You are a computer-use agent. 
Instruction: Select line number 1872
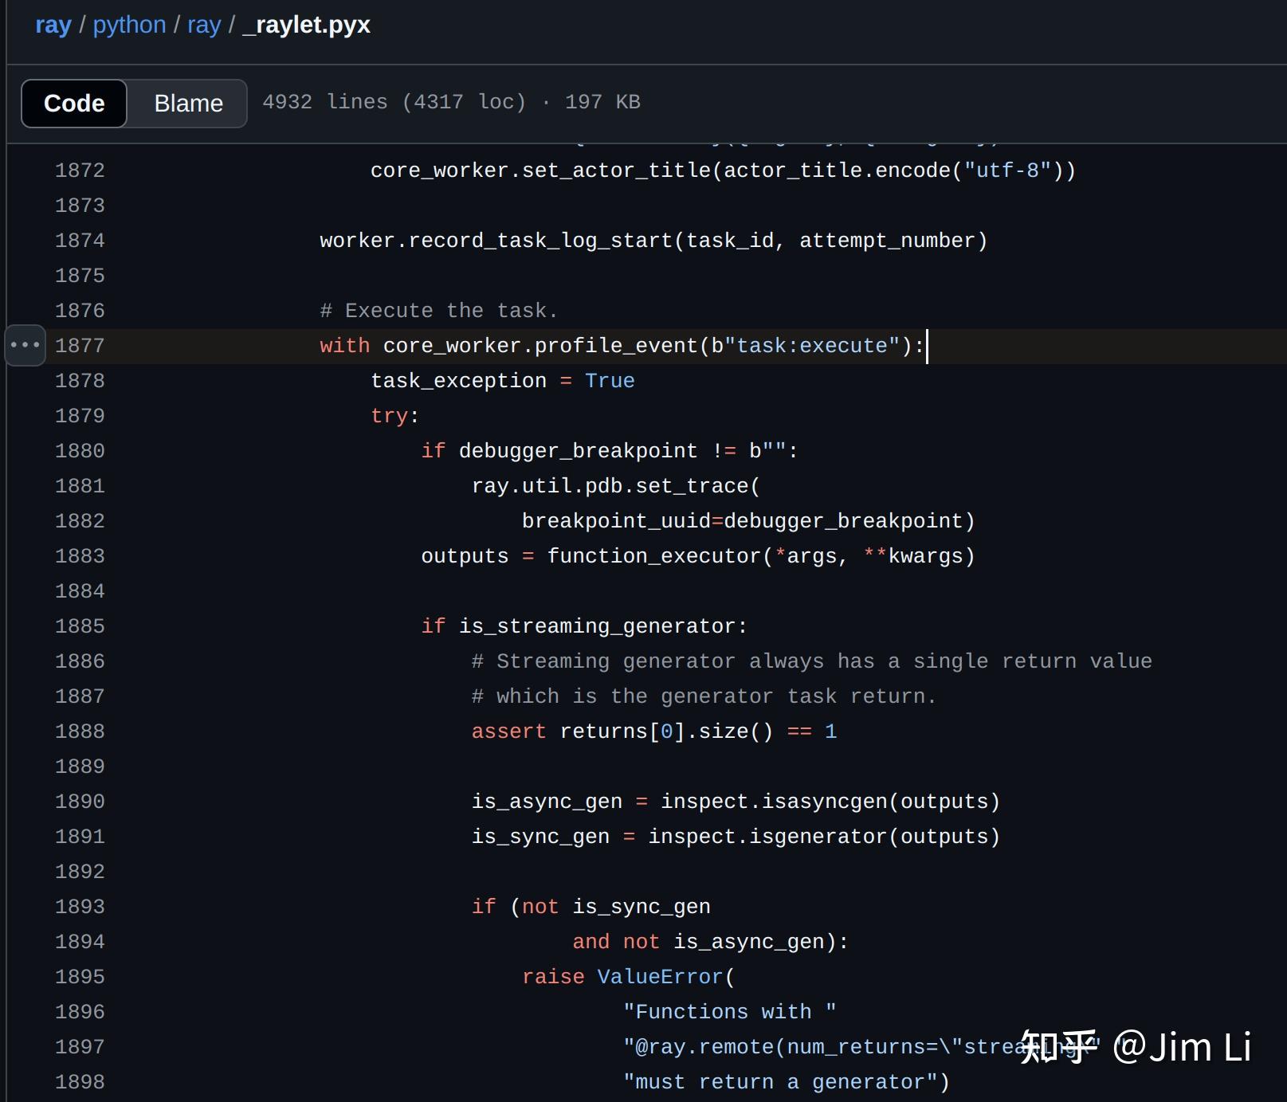[x=80, y=171]
